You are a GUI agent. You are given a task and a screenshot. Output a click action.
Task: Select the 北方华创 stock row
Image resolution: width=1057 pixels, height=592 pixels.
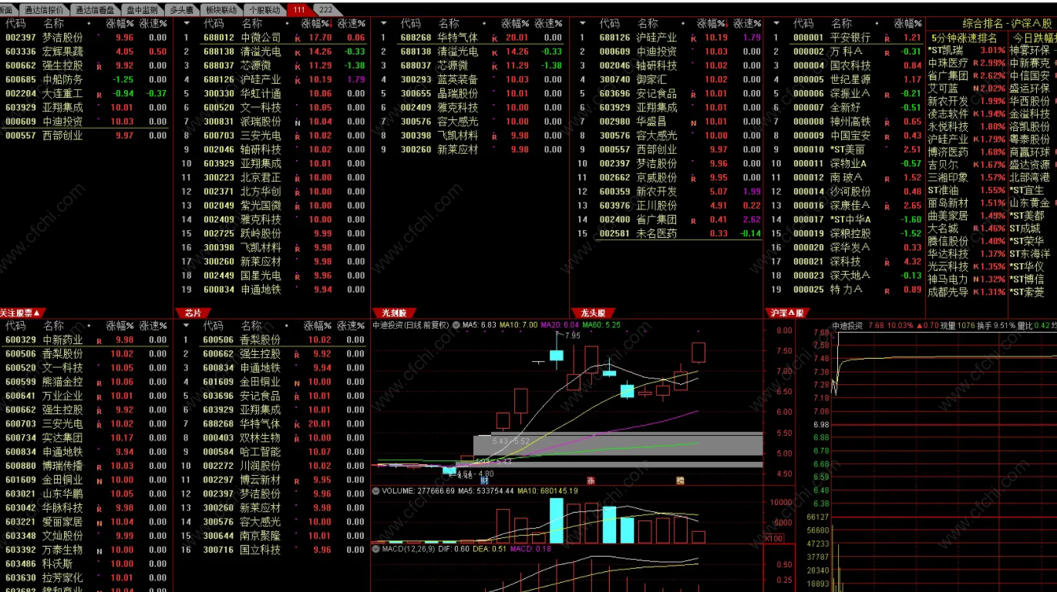(272, 192)
